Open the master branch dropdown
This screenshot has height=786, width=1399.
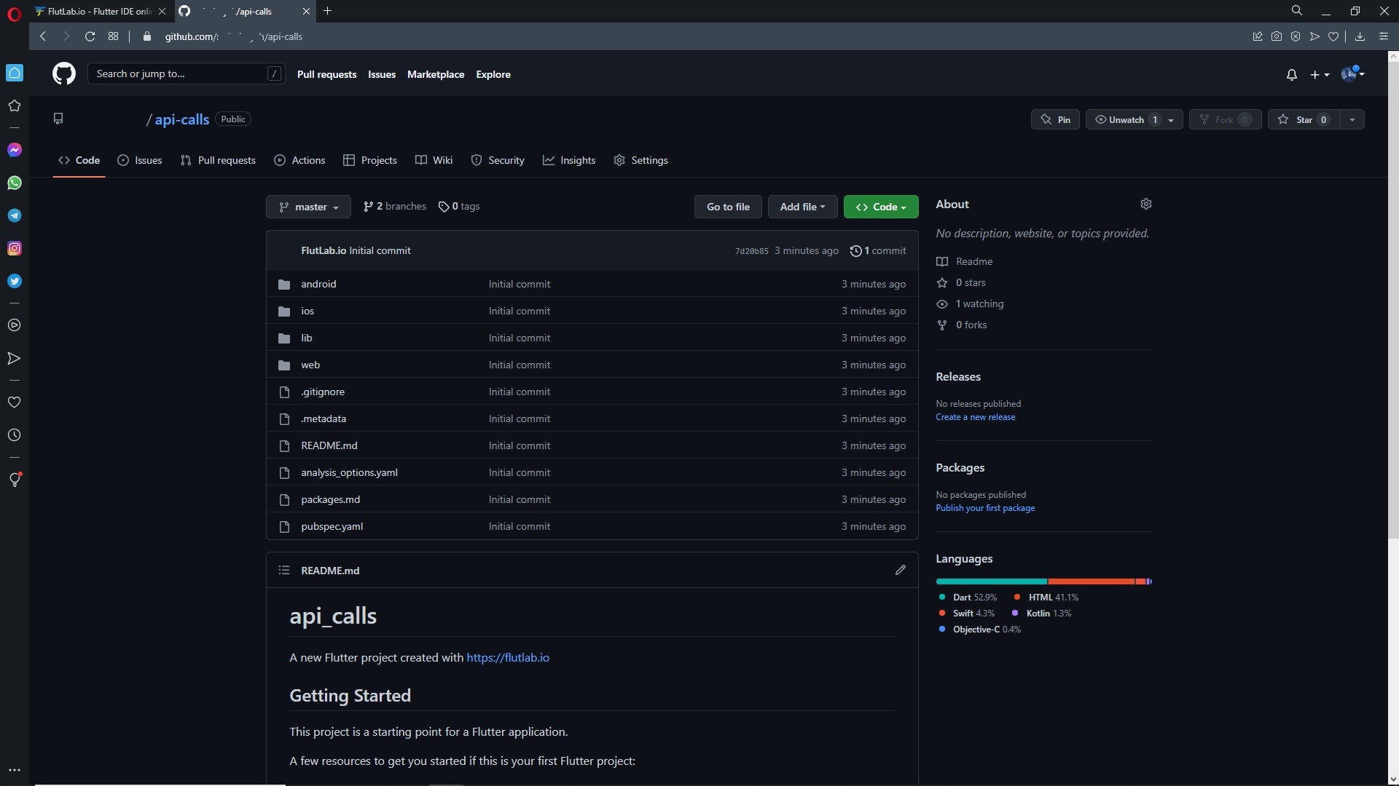coord(308,207)
